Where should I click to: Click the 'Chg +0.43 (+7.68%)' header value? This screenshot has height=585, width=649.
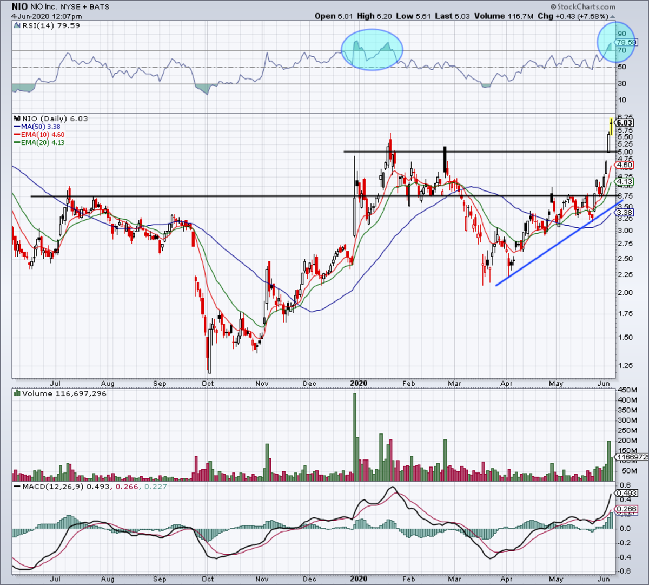pos(573,16)
